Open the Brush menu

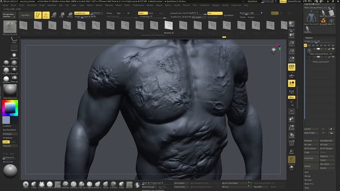point(13,5)
